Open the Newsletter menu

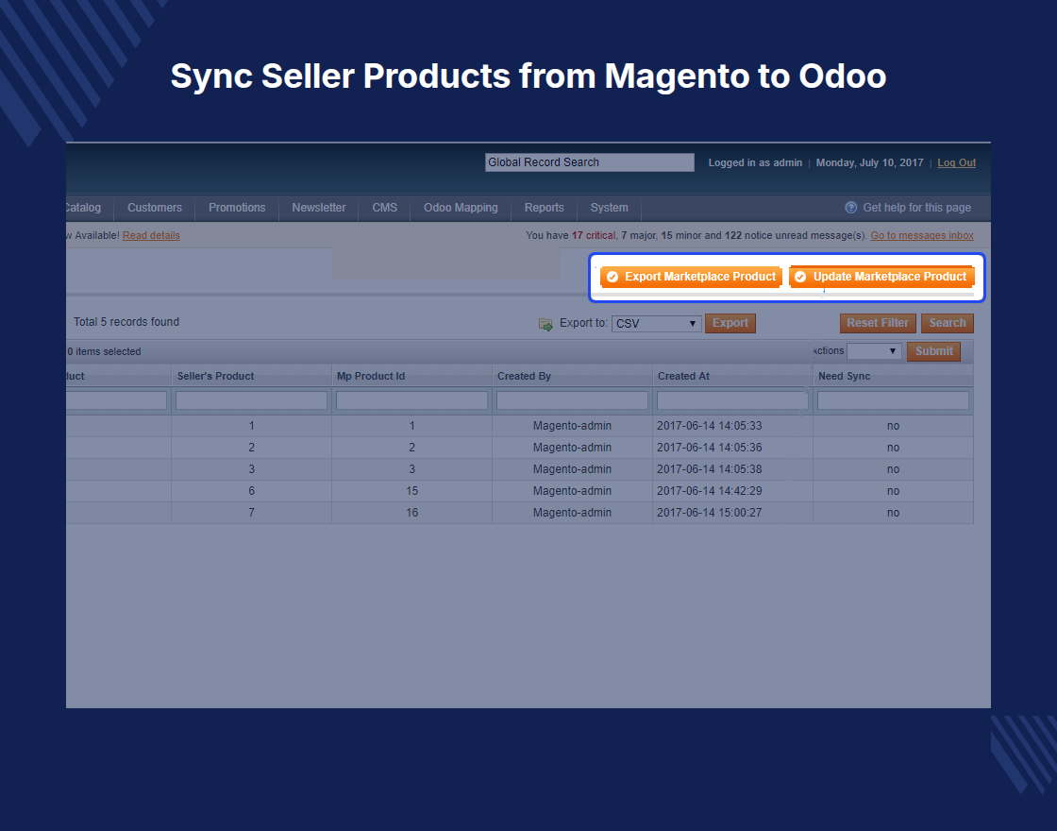[x=319, y=208]
